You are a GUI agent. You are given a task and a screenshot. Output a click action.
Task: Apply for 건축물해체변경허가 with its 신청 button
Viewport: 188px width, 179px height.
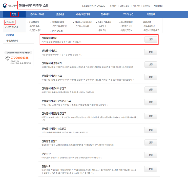[x=151, y=64]
